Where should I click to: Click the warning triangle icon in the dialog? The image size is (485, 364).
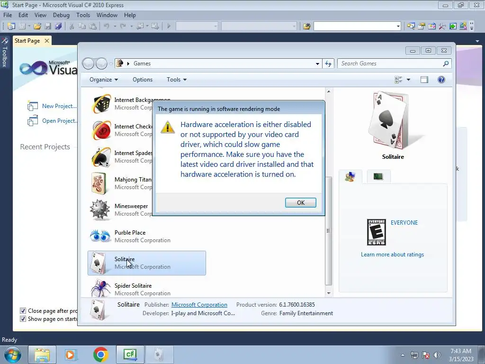point(168,127)
